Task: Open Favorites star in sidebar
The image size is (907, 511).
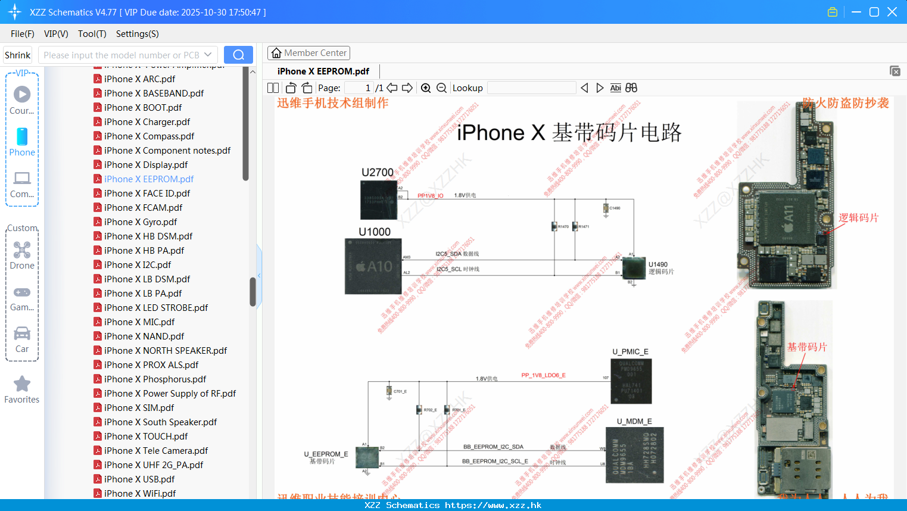Action: [x=22, y=390]
